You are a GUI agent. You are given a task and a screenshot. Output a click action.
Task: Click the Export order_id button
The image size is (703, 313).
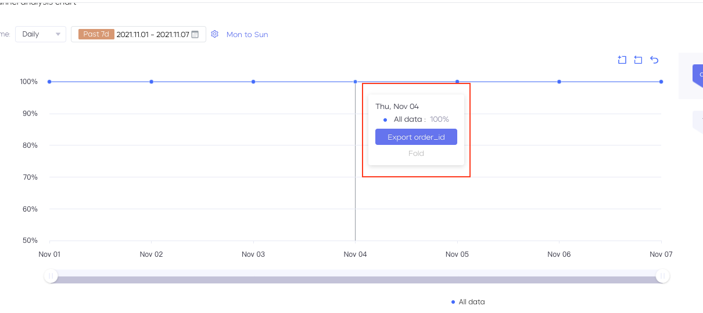click(x=416, y=137)
